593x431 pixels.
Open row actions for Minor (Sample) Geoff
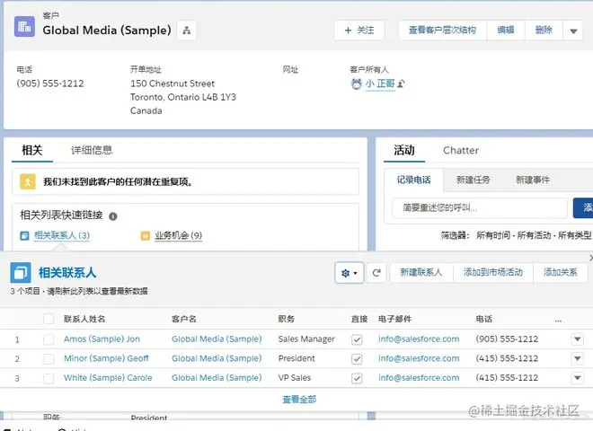(x=577, y=358)
